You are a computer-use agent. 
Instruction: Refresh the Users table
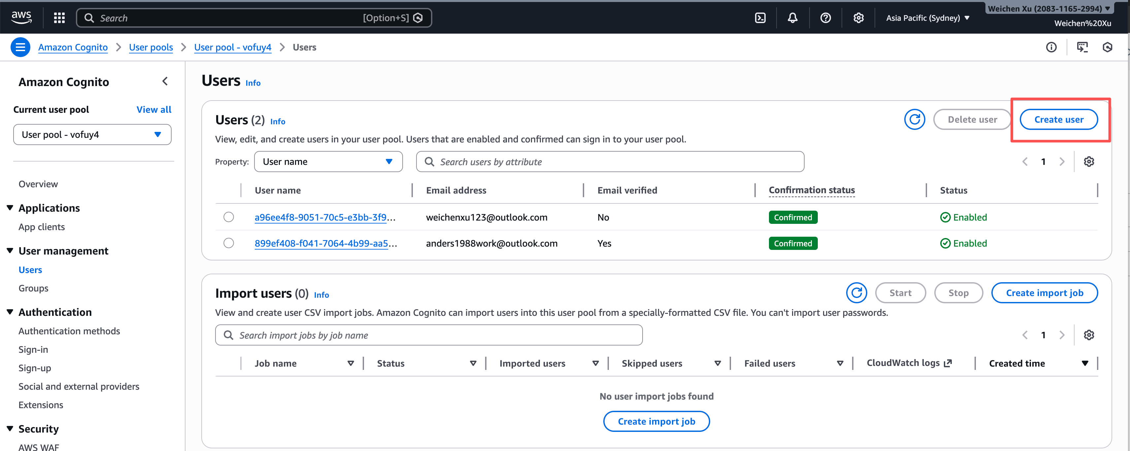[914, 120]
